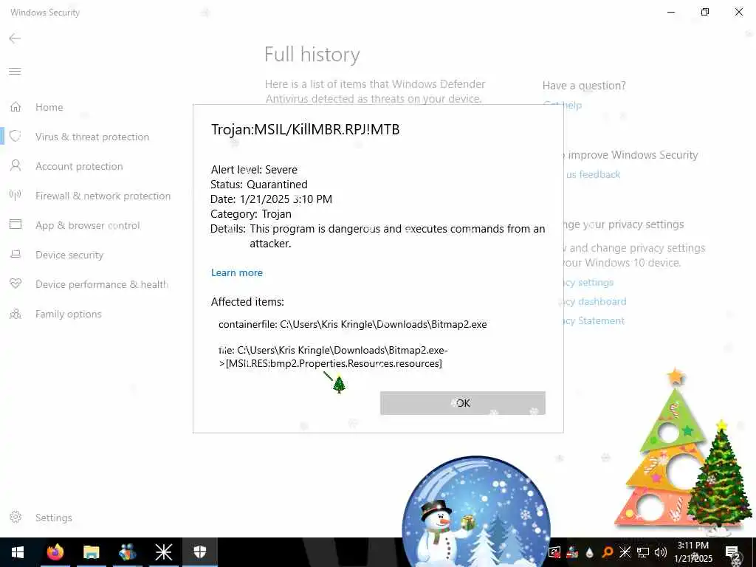The height and width of the screenshot is (567, 756).
Task: Select the orange magnifier tray icon
Action: (608, 552)
